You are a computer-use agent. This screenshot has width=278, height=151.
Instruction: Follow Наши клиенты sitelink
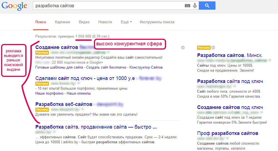(x=79, y=93)
